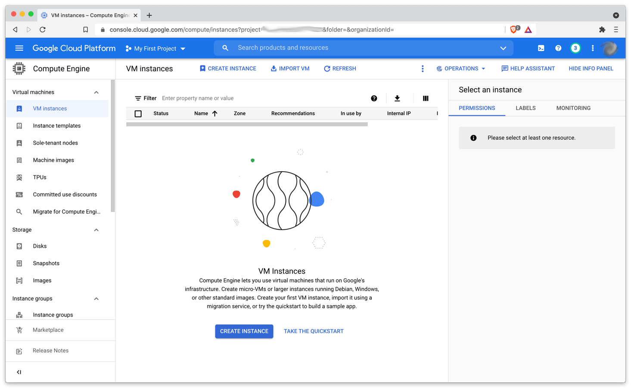Switch to the Permissions tab

point(477,108)
